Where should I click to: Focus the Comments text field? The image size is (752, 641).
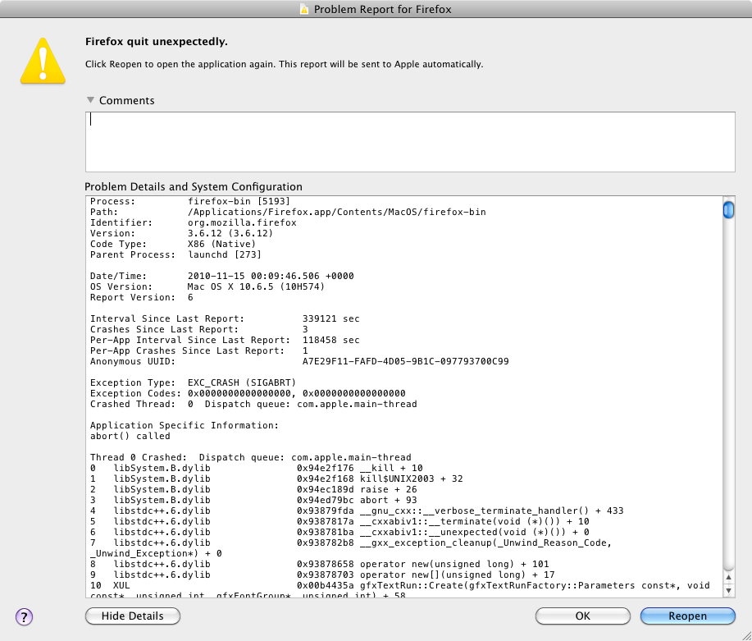[x=410, y=141]
